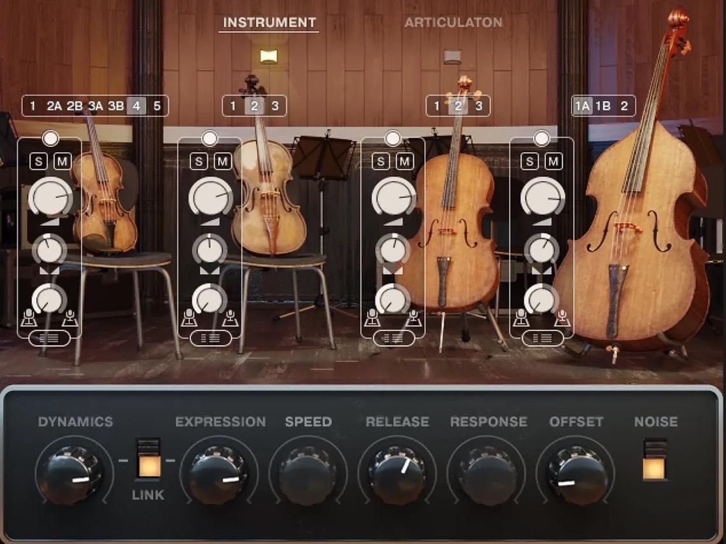Solo the cello channel

point(381,161)
